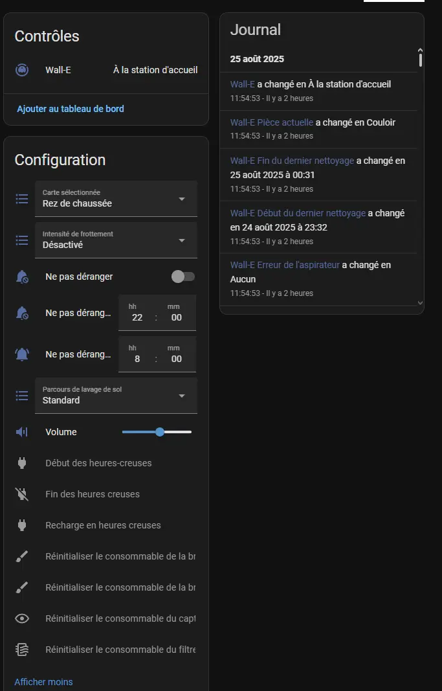Click Ajouter au tableau de bord link

click(x=71, y=108)
